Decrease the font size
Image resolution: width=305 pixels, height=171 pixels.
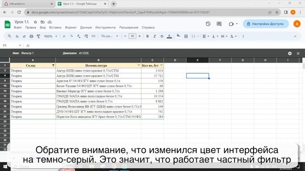coord(125,36)
